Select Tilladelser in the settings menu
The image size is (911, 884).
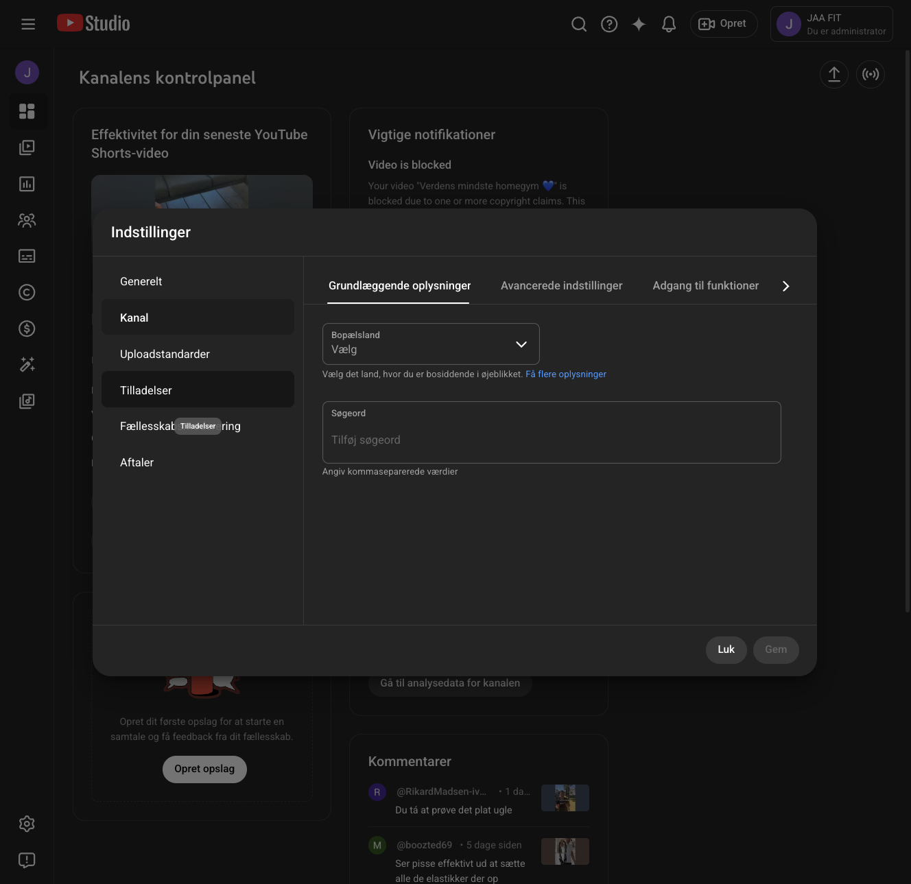(198, 390)
